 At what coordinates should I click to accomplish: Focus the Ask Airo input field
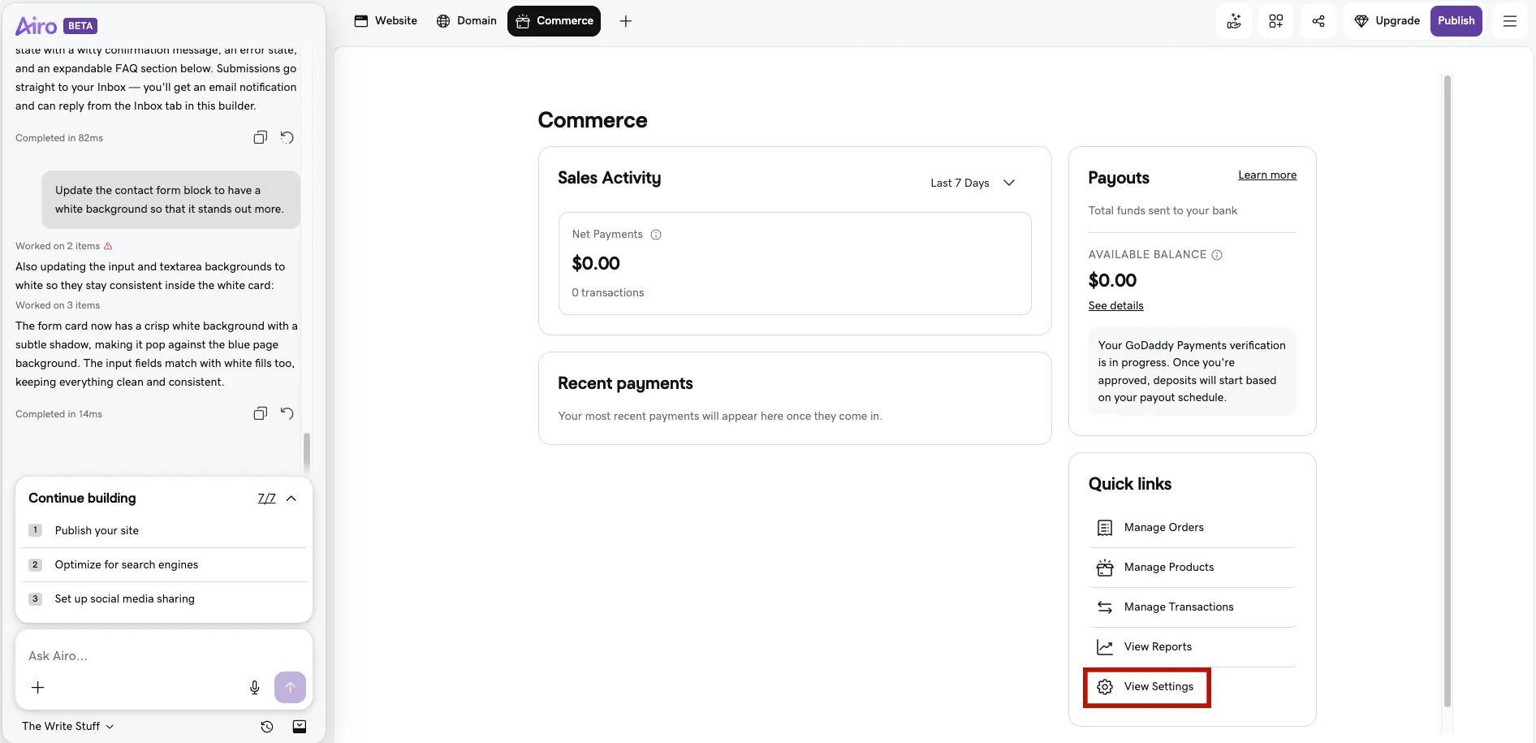point(164,655)
